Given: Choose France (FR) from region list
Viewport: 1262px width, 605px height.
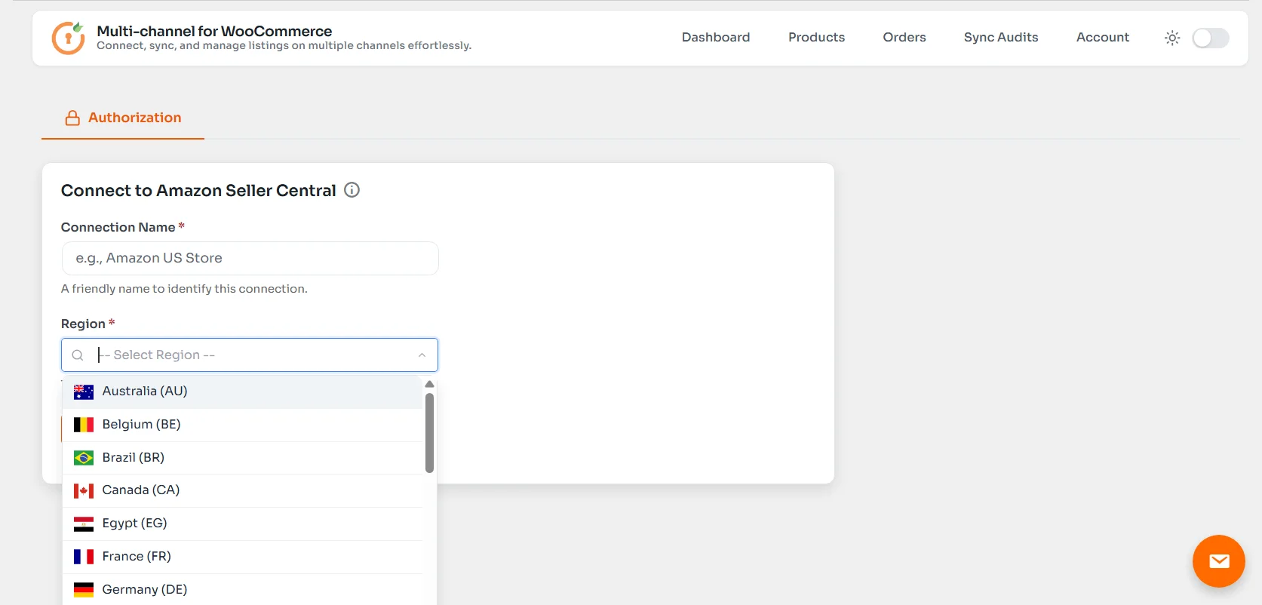Looking at the screenshot, I should coord(242,557).
